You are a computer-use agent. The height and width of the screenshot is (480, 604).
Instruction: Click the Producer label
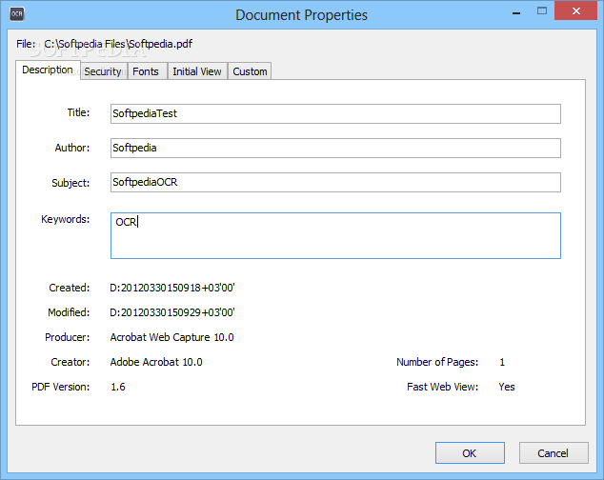point(67,337)
